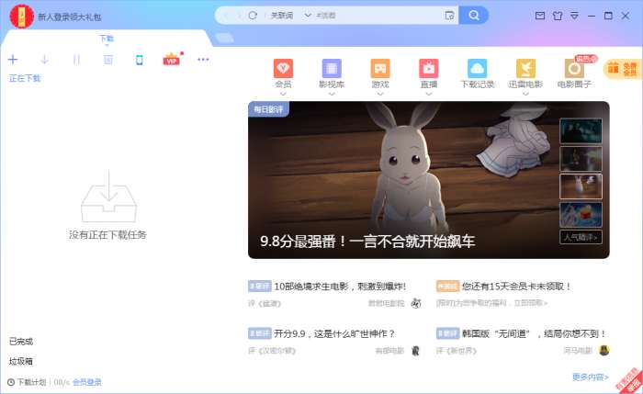Click the author avatar beside the 10部绝境求生电影 article

416,303
